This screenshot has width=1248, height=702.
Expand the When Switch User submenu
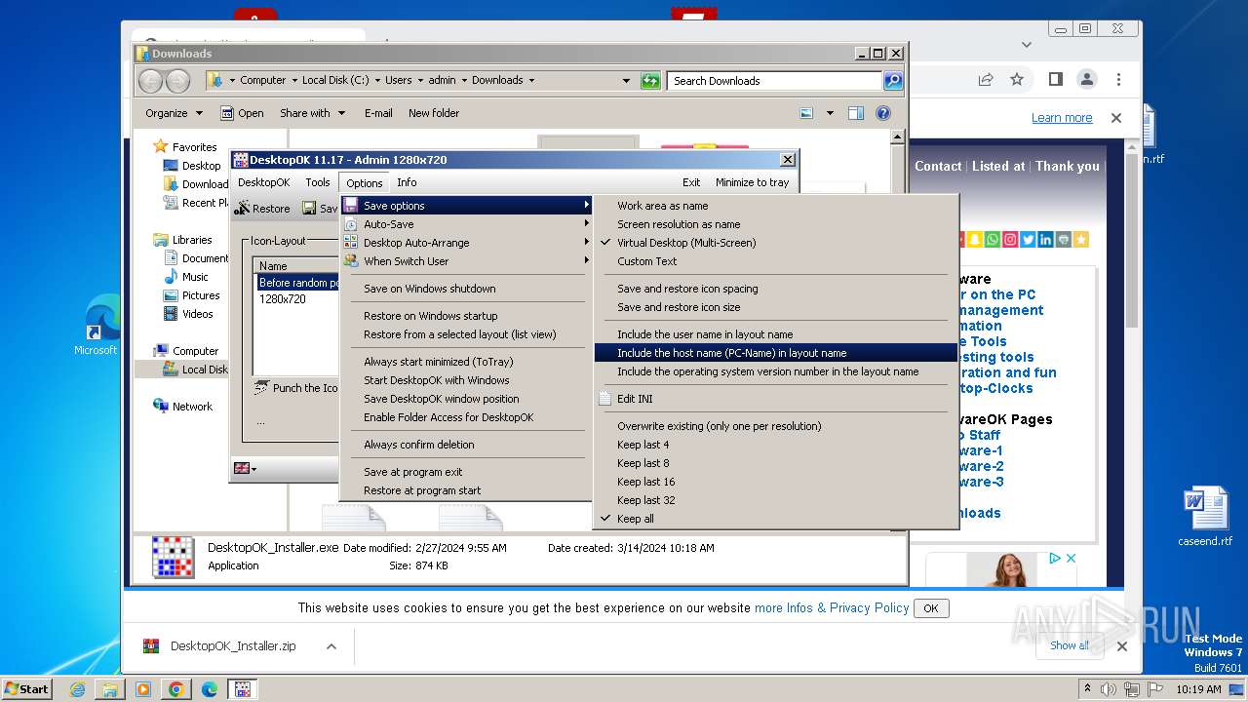[466, 261]
